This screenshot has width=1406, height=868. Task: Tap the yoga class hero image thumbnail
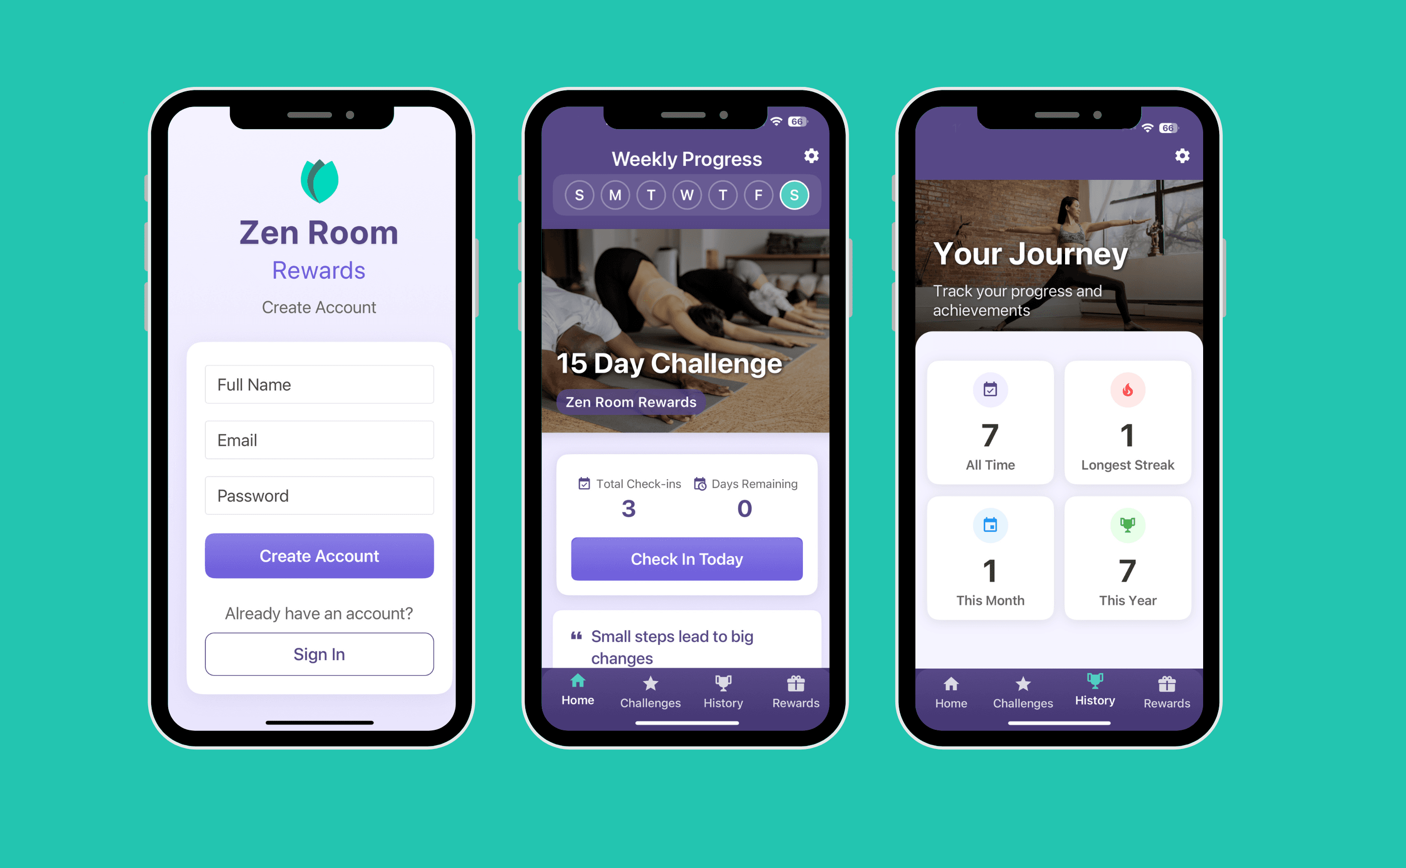pyautogui.click(x=686, y=333)
